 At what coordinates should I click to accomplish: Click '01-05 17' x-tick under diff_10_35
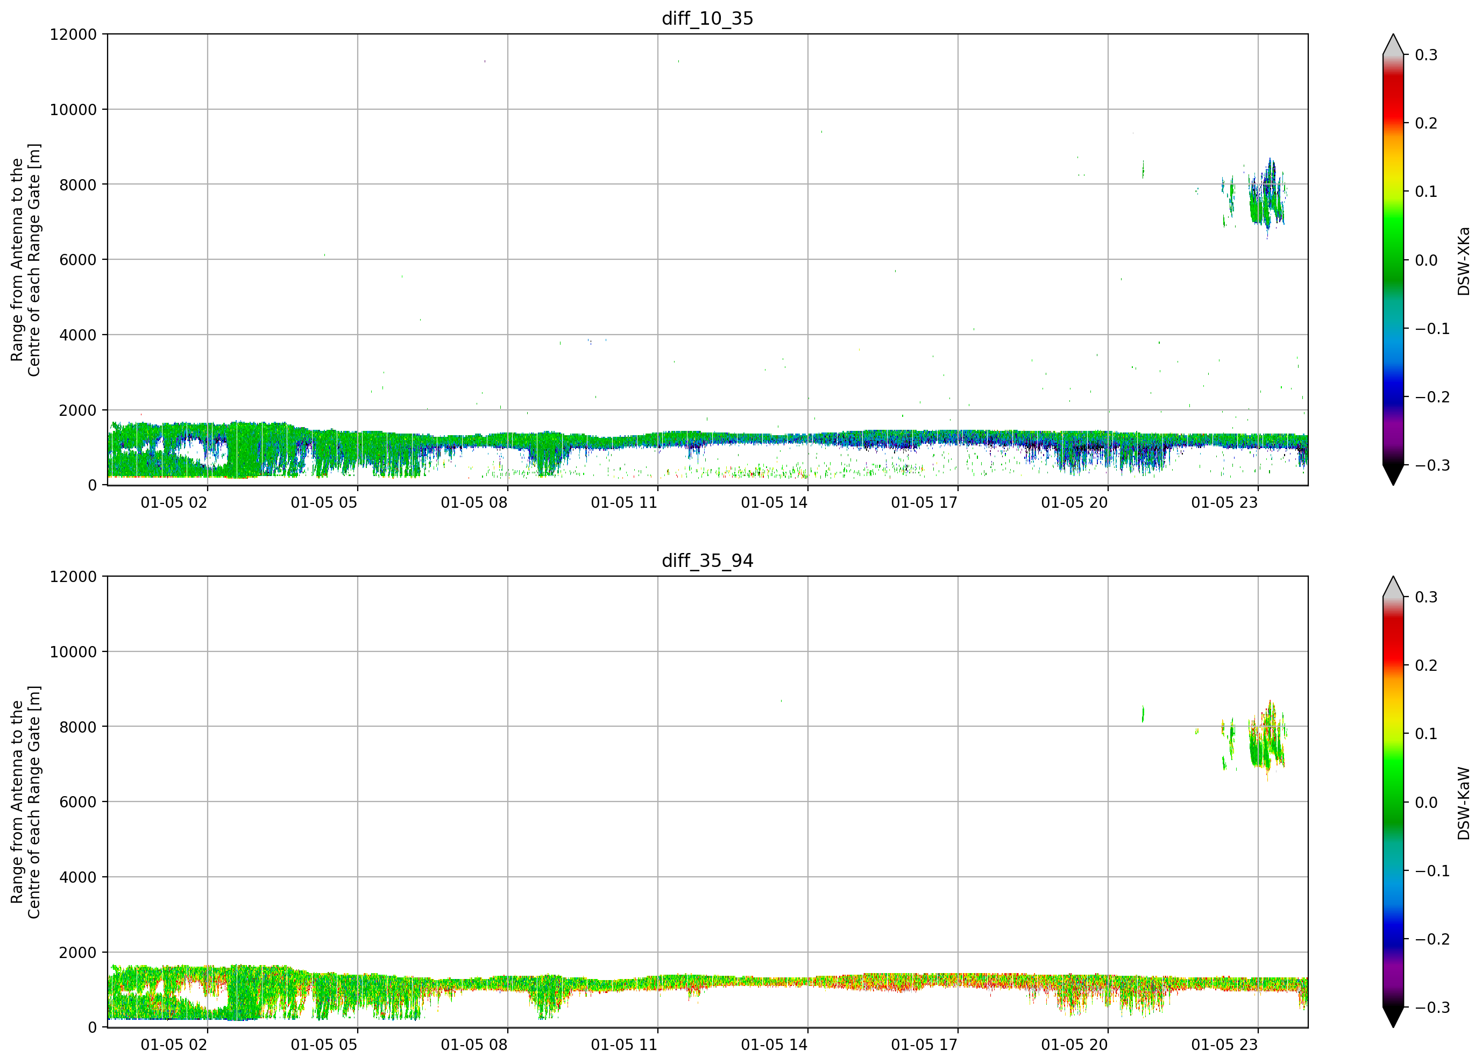[924, 502]
